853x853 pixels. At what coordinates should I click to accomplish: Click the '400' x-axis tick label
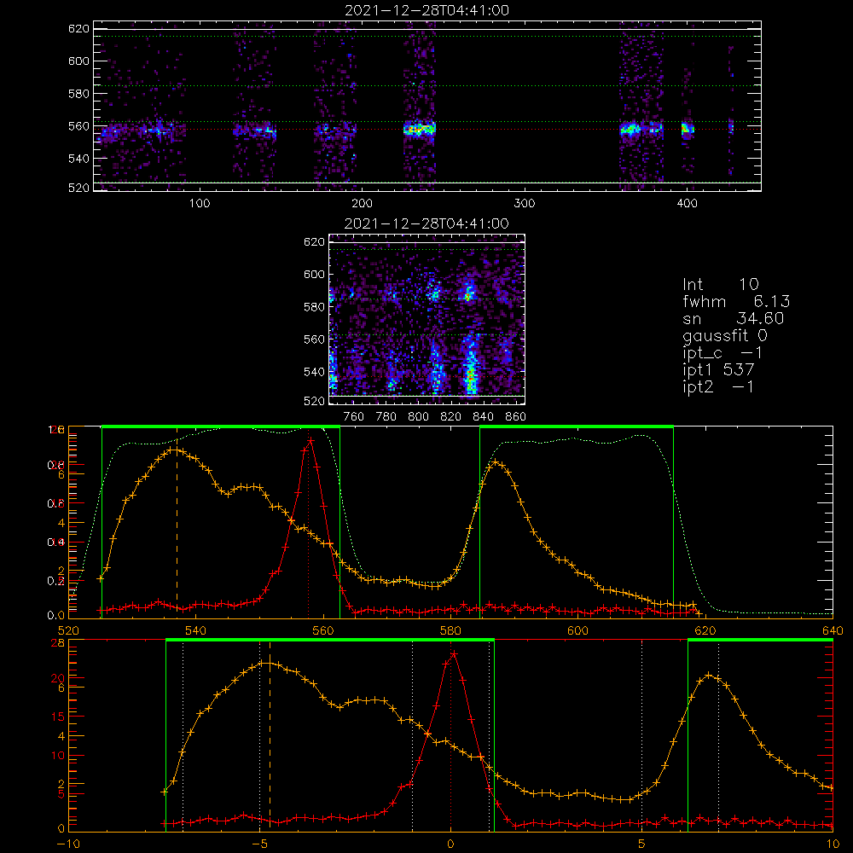tap(687, 204)
